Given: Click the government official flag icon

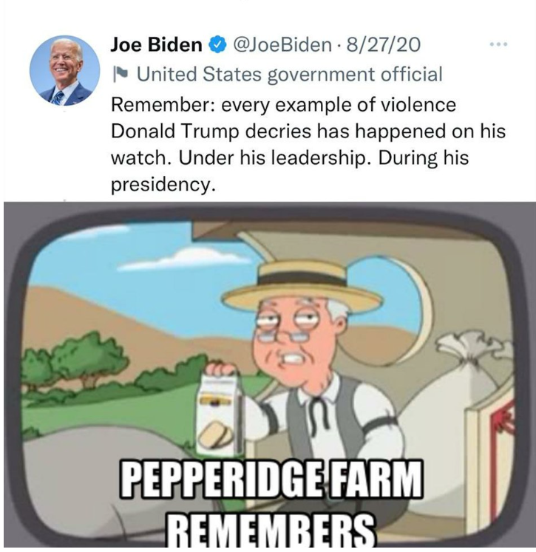Looking at the screenshot, I should tap(120, 75).
